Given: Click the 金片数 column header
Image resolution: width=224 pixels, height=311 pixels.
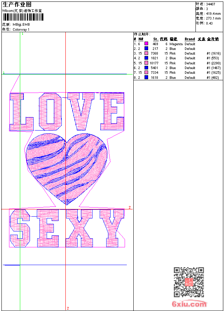Looking at the screenshot, I should tap(213, 39).
